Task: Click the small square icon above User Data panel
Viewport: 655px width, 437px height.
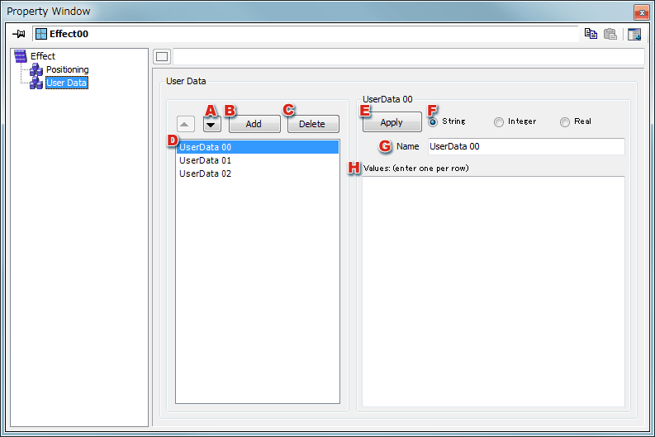Action: (x=162, y=57)
